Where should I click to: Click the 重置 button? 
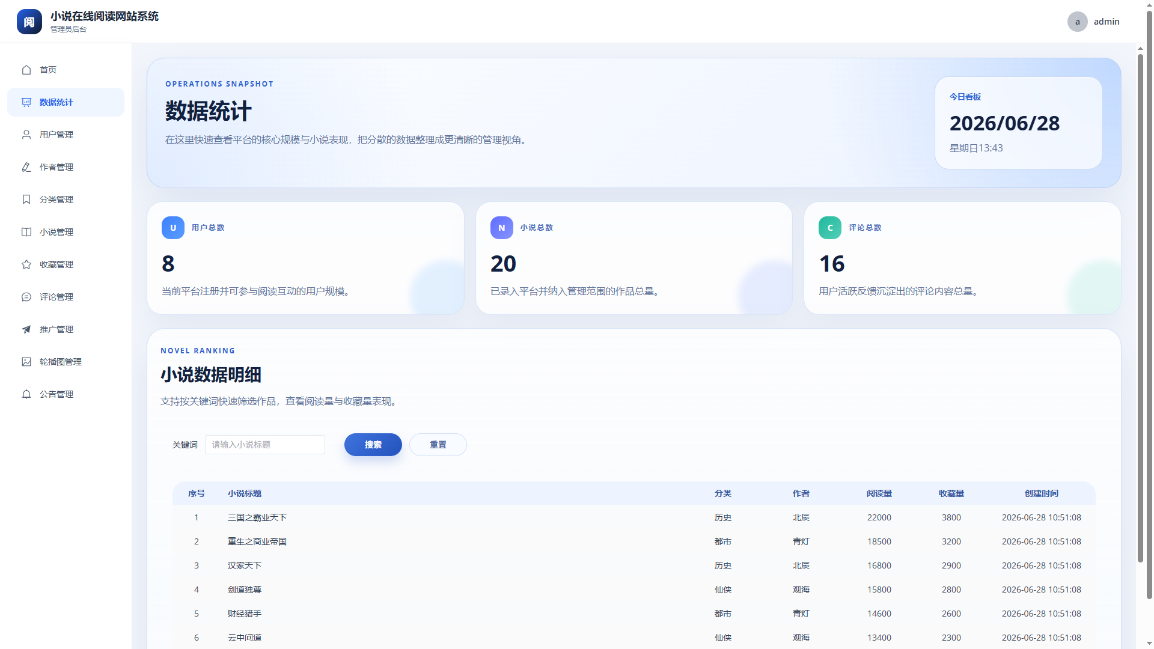438,445
